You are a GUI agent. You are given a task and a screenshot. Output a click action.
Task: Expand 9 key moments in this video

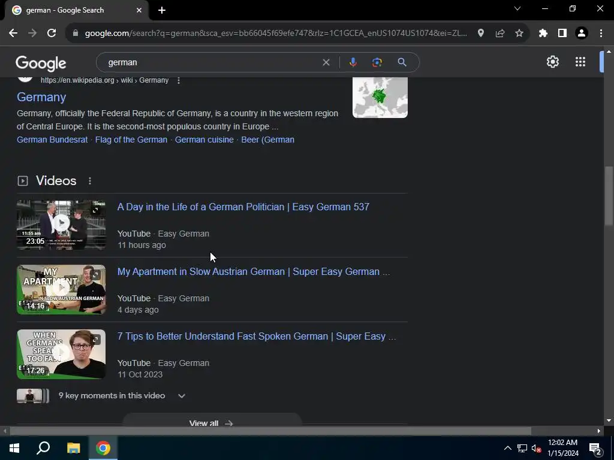pyautogui.click(x=181, y=396)
